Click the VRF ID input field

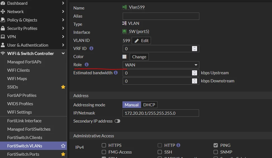(x=161, y=49)
